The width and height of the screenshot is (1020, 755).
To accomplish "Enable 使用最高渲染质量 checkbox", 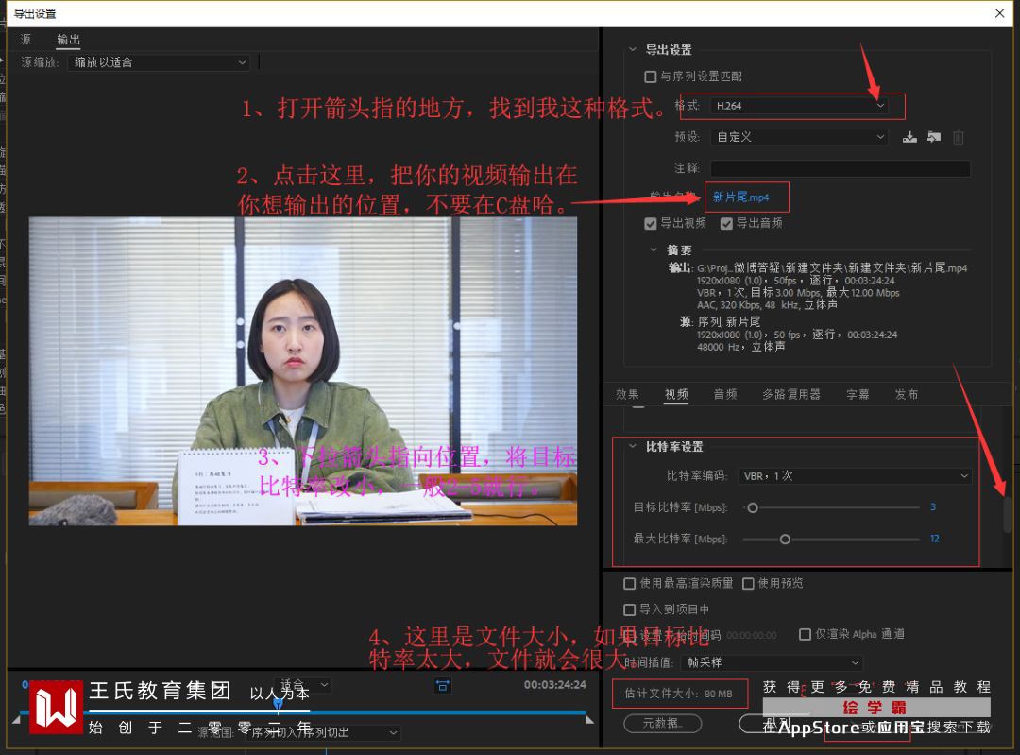I will (630, 583).
